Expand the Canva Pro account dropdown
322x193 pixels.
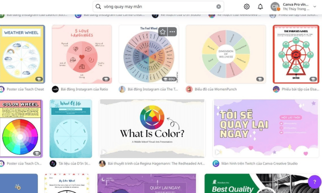click(315, 7)
